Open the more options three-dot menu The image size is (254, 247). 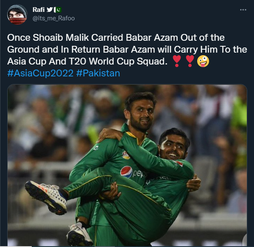243,10
